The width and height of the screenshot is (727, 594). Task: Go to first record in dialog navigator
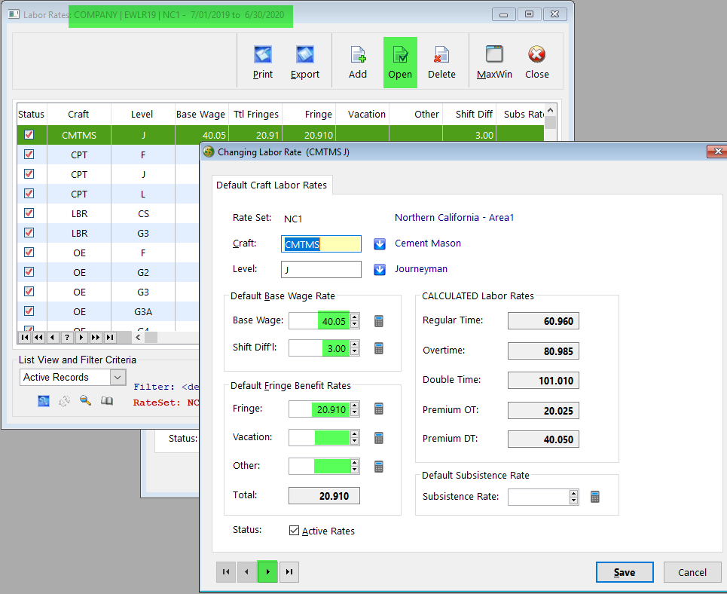[226, 571]
